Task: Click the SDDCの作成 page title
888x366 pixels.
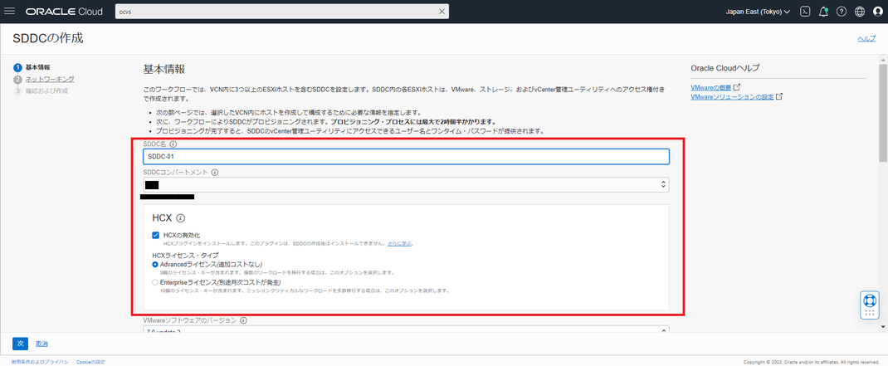Action: (x=47, y=38)
